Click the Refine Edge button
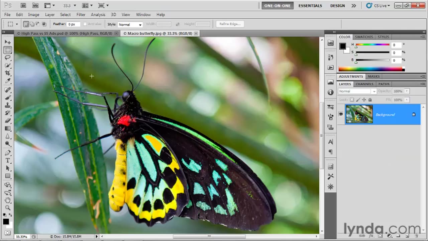Image resolution: width=428 pixels, height=241 pixels. coord(230,24)
